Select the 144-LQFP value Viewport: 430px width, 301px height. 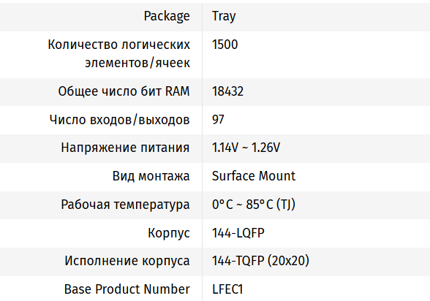(x=238, y=233)
